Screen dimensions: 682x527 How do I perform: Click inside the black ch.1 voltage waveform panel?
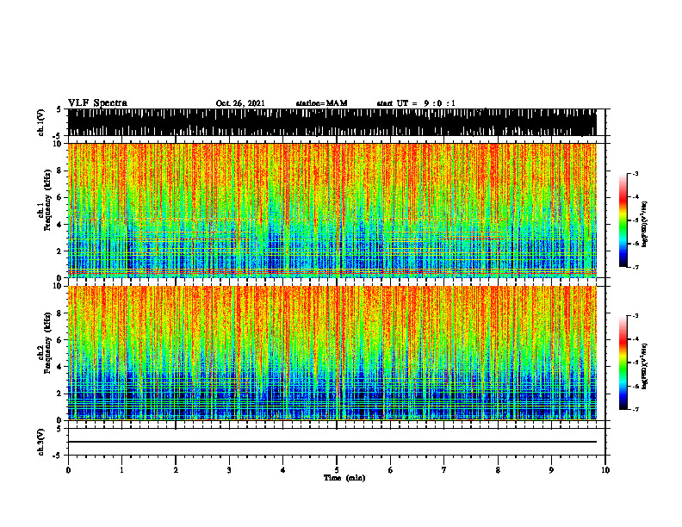click(332, 122)
